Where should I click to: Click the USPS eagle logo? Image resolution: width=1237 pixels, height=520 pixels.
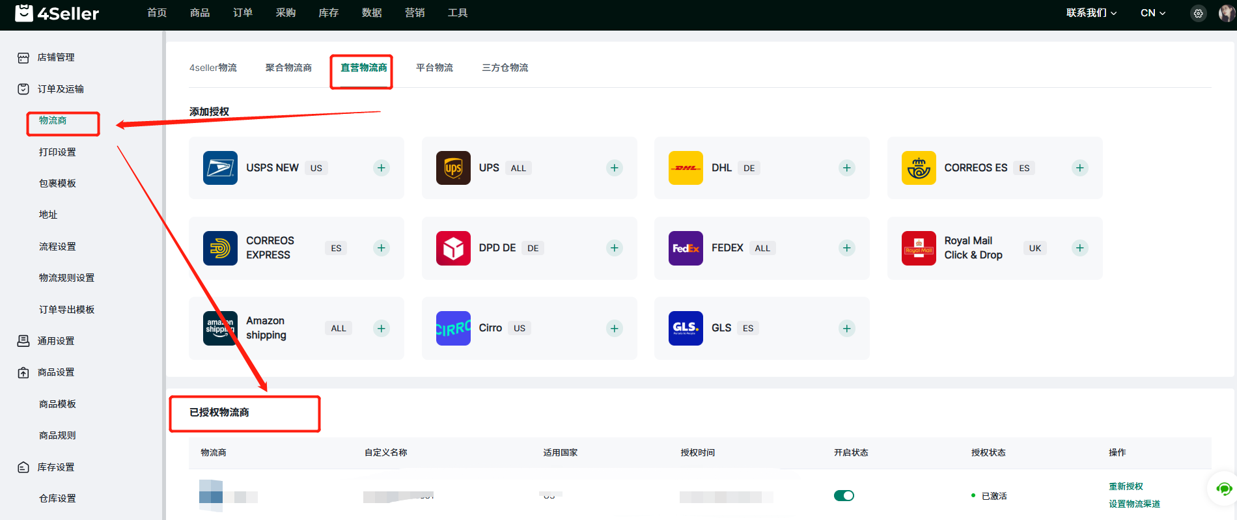(x=220, y=168)
